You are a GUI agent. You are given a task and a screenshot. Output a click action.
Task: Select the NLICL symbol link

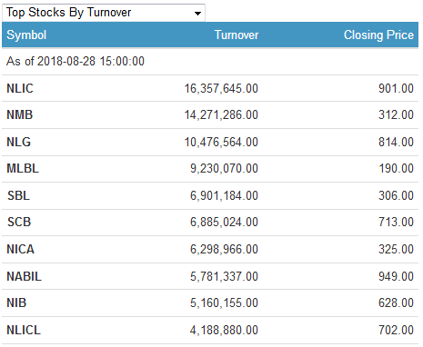tap(24, 330)
